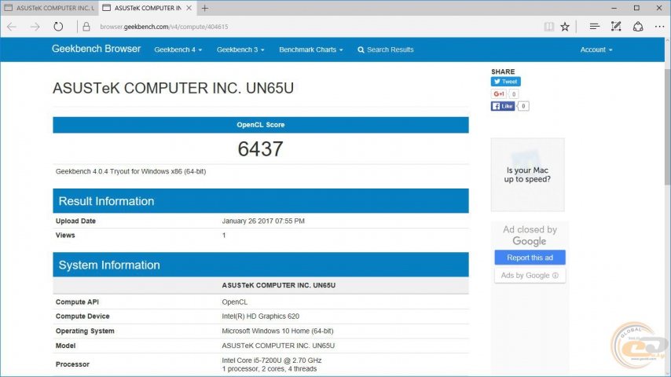Click the Compute API value OpenCL

point(234,302)
